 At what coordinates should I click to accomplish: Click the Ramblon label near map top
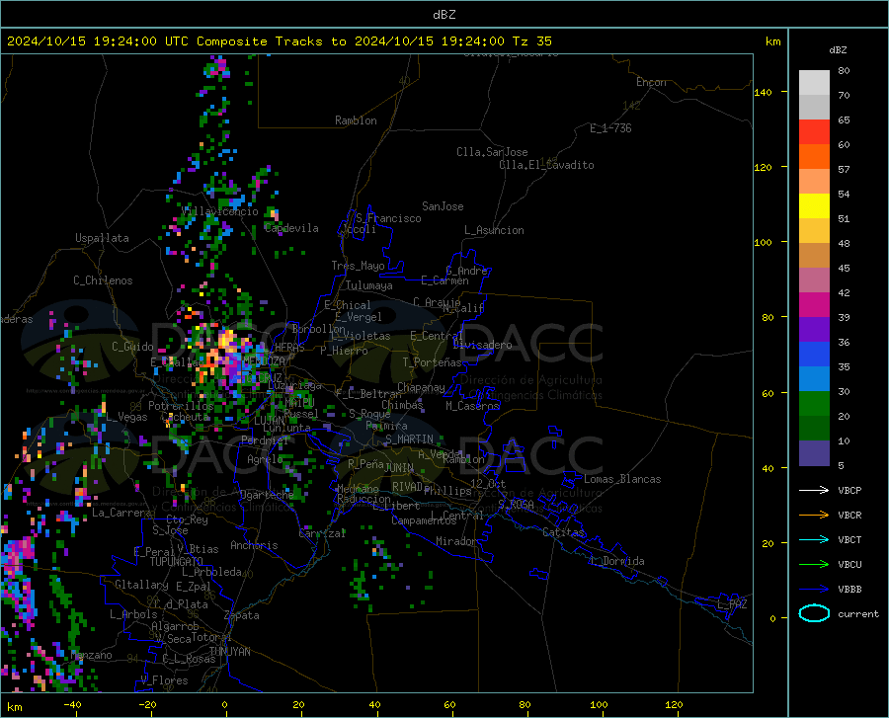point(356,120)
